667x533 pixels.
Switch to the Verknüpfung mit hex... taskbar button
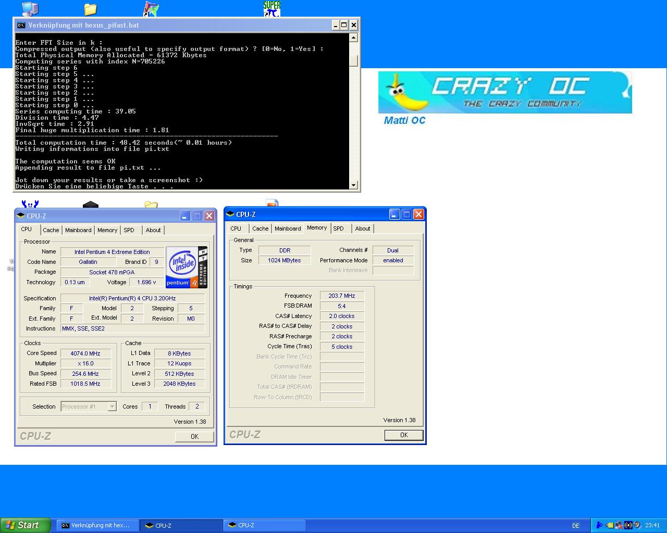point(98,525)
